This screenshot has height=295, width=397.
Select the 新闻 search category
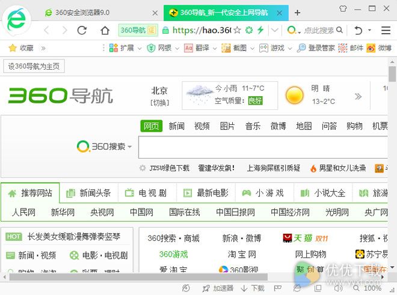tap(176, 126)
